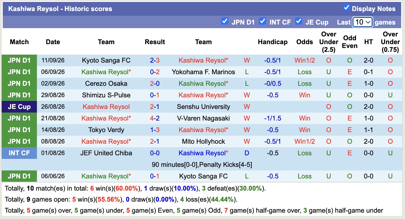405x219 pixels.
Task: Open the 0-0 result at JEF United Chiba
Action: pos(155,153)
